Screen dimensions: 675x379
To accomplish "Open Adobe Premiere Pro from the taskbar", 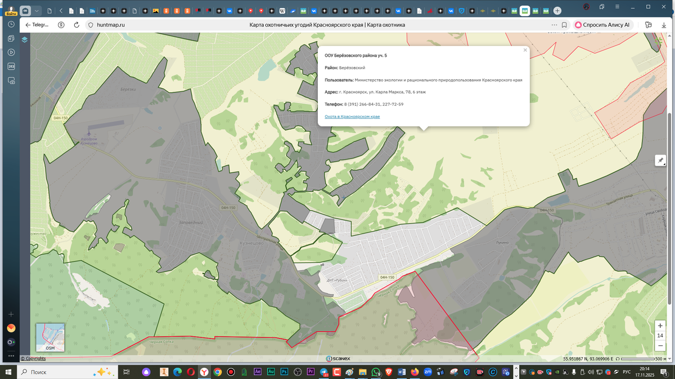I will [x=311, y=372].
